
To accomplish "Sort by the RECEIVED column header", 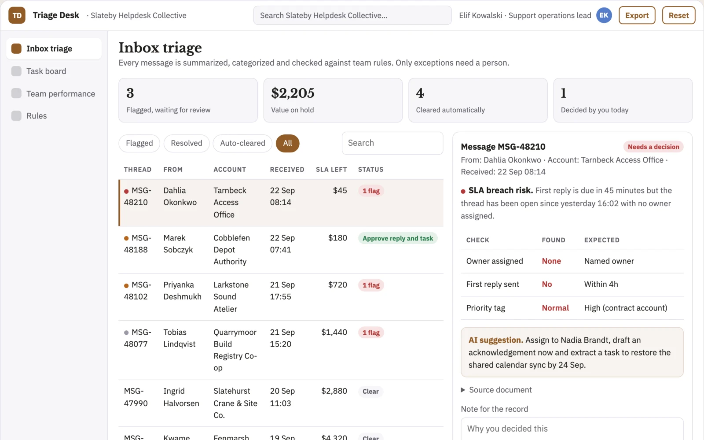I will 287,170.
